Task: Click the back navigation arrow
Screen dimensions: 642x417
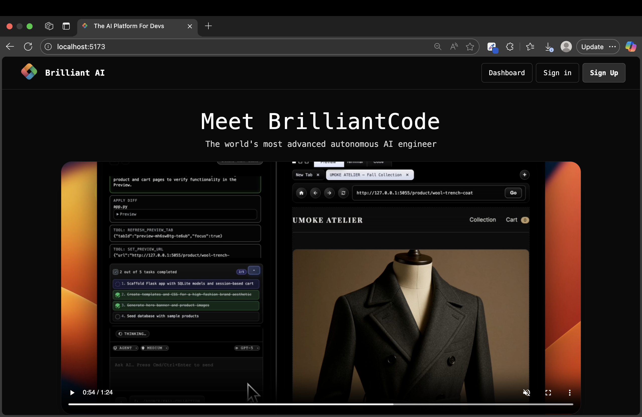Action: (10, 46)
